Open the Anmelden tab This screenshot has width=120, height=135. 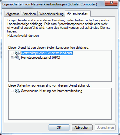[29, 14]
